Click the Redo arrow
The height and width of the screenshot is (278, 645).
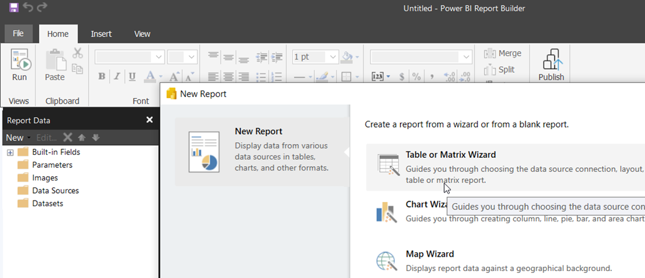[42, 7]
